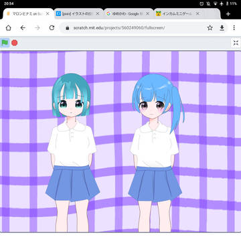Bookmark this page with the star icon
This screenshot has height=241, width=241.
(210, 28)
